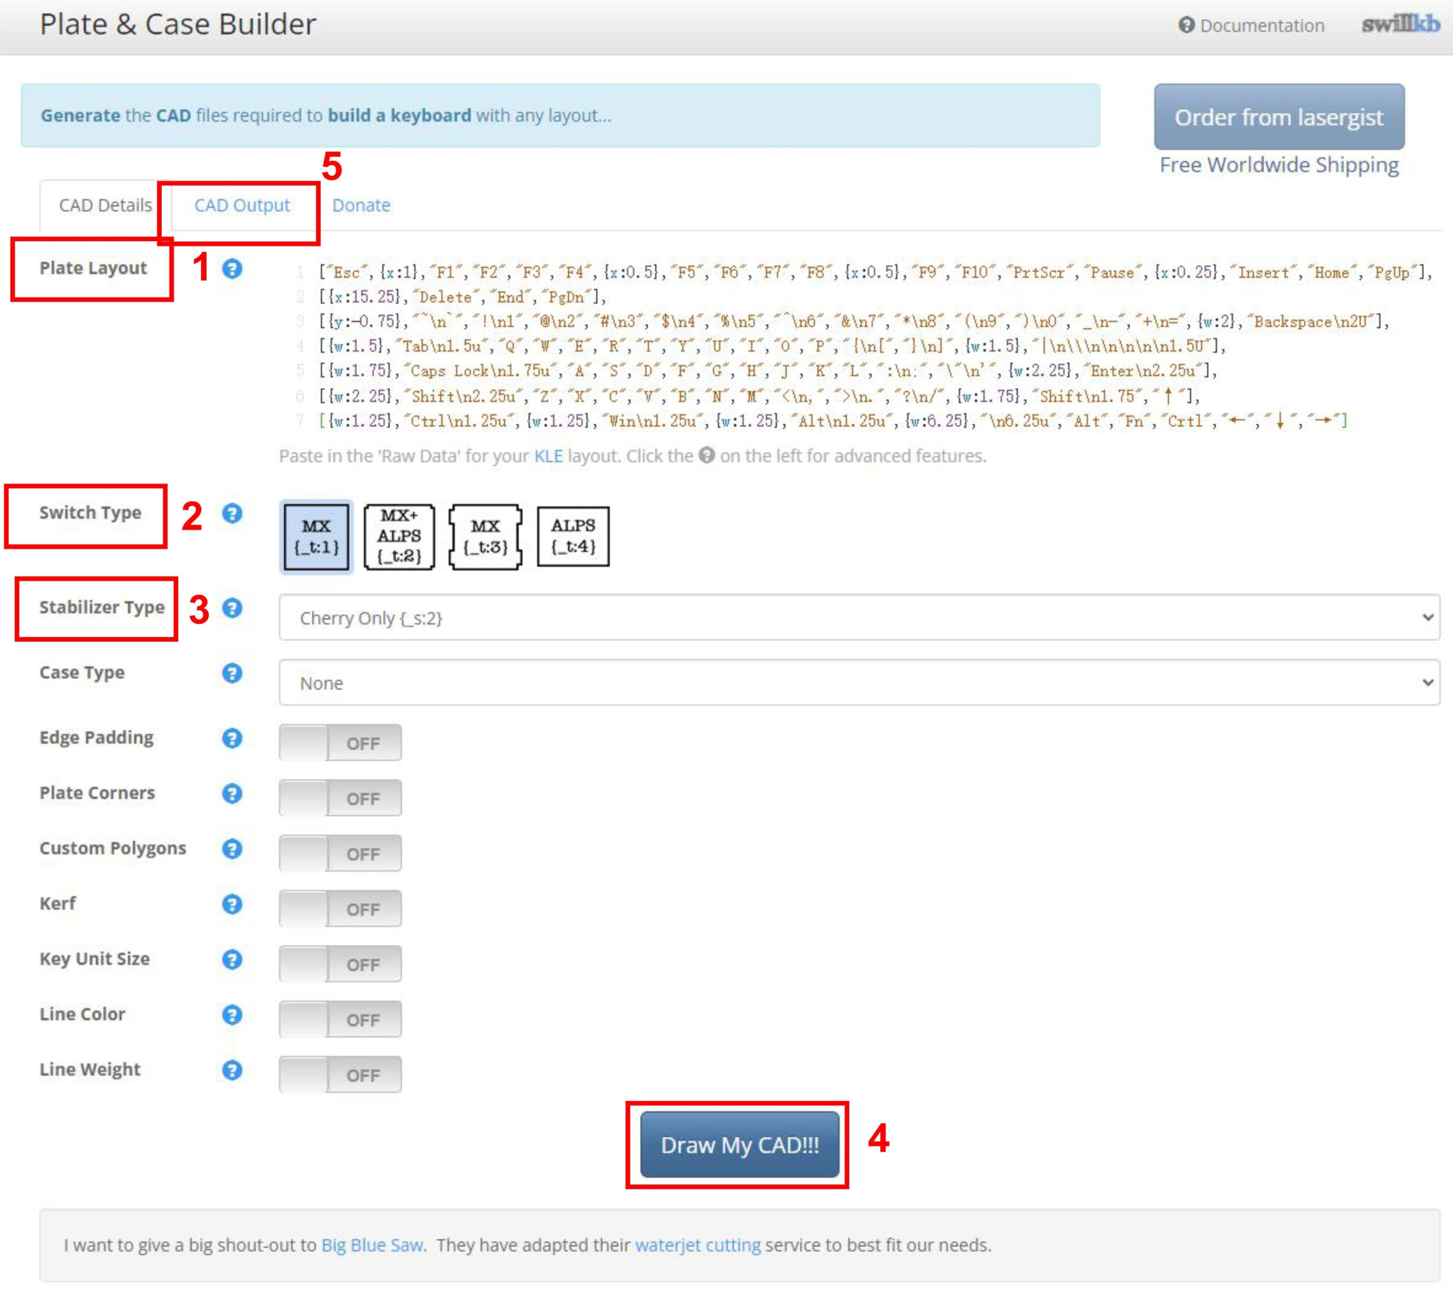Click the Caps Lock row in layout editor
The image size is (1453, 1292).
tap(768, 371)
